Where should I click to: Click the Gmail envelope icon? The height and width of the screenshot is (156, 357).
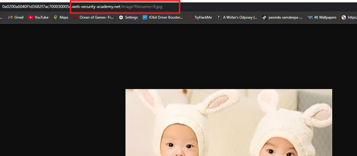[x=10, y=17]
